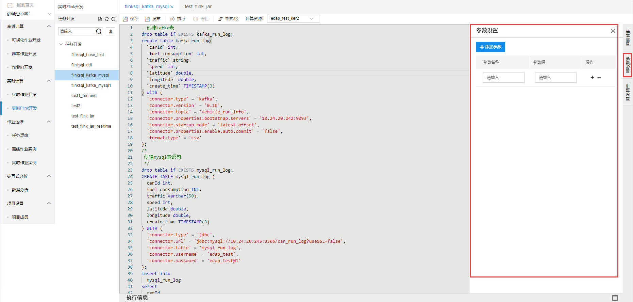Select test1_rename in the task tree
Screen dimensions: 633x302
click(x=84, y=96)
